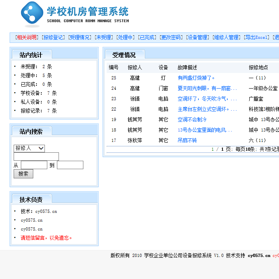The height and width of the screenshot is (279, 279).
Task: Click record number 24 cell
Action: click(114, 88)
